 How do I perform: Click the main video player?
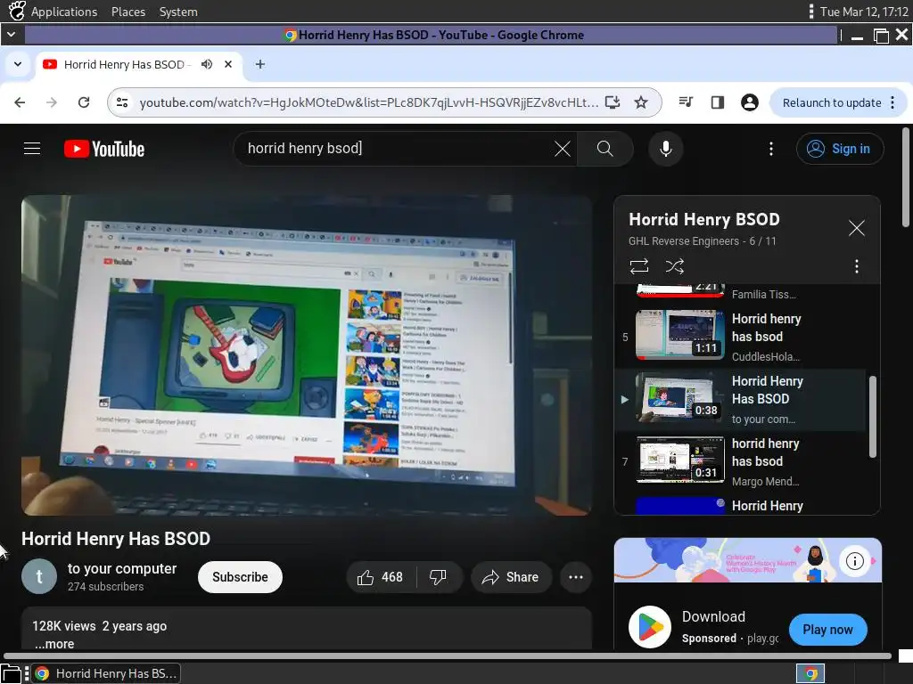tap(307, 355)
